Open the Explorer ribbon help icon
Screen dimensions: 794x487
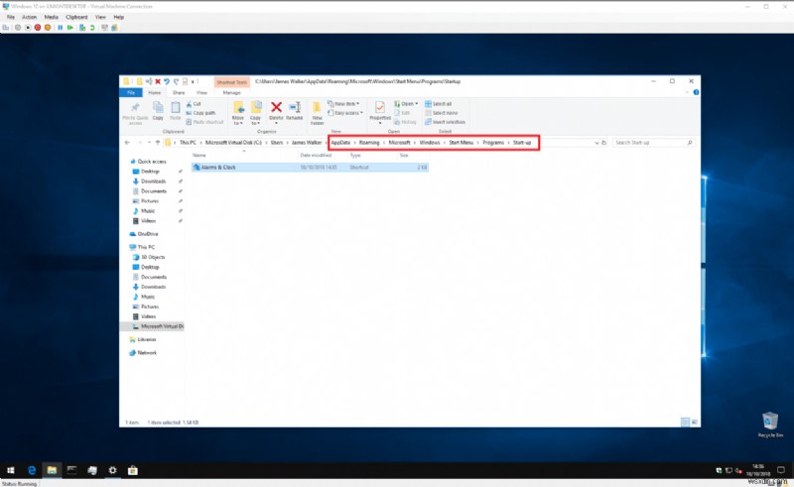pyautogui.click(x=696, y=92)
